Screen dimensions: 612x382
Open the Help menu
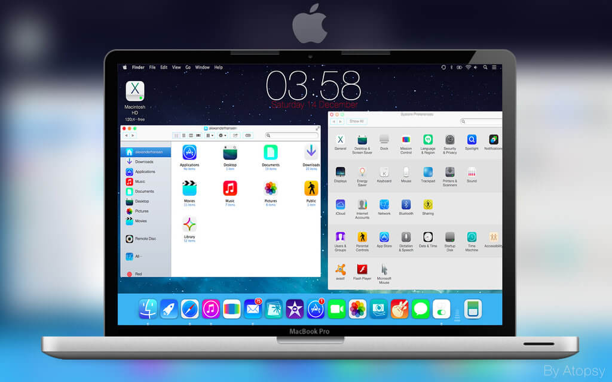coord(218,67)
